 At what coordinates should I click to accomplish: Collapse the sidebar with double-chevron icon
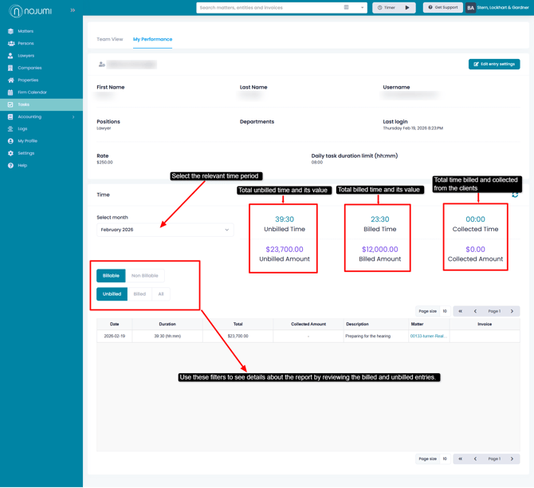coord(73,10)
